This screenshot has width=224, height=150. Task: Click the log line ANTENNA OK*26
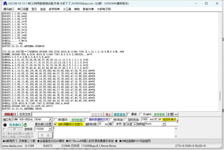pyautogui.click(x=22, y=109)
